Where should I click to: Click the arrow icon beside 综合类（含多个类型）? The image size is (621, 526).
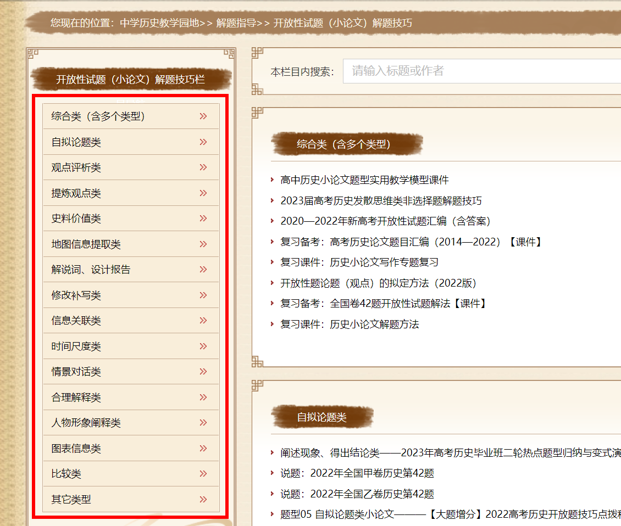pos(203,116)
